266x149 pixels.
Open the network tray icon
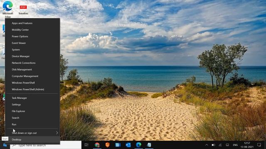pyautogui.click(x=220, y=145)
